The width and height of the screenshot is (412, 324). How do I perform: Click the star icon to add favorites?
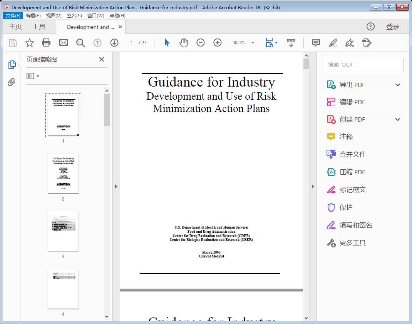point(29,43)
